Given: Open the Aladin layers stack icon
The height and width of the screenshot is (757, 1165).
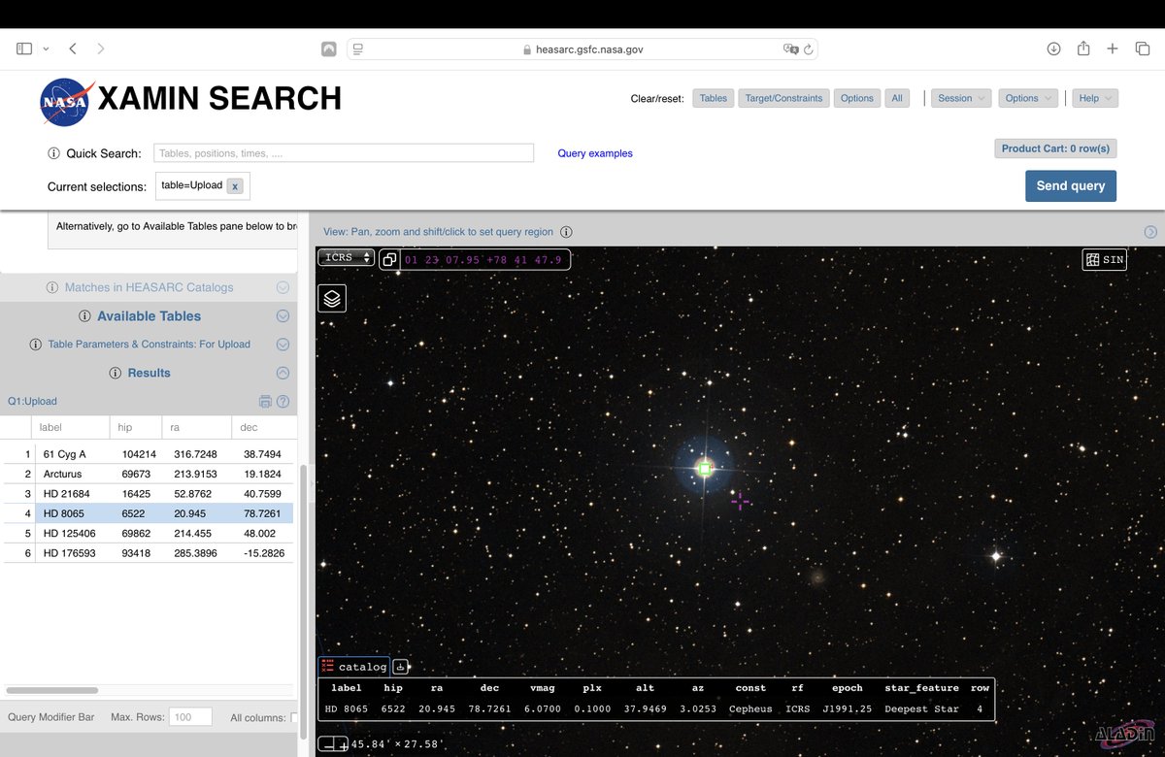Looking at the screenshot, I should (332, 298).
